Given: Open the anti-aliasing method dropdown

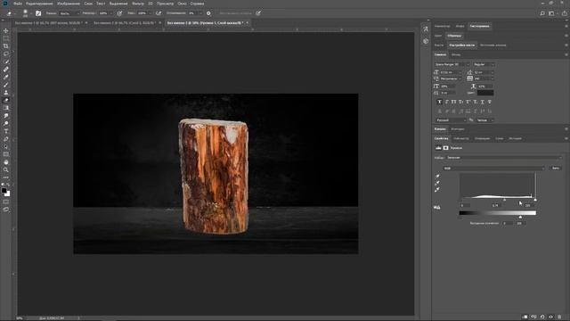Looking at the screenshot, I should [485, 120].
